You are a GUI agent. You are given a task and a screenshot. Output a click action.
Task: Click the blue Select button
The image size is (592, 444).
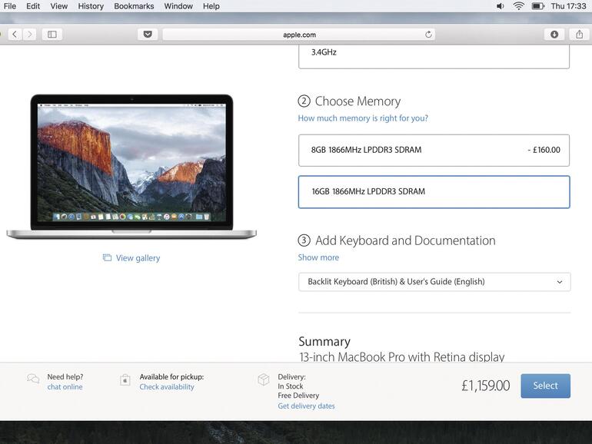coord(546,386)
